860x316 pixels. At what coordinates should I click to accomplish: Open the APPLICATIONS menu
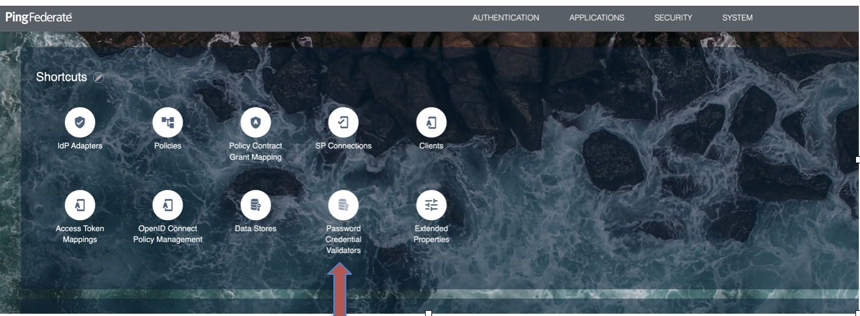[596, 18]
